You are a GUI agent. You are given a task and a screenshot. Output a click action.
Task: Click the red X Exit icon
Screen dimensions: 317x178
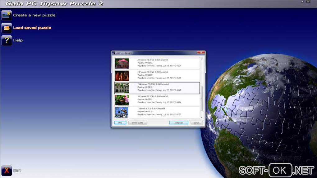pos(7,171)
